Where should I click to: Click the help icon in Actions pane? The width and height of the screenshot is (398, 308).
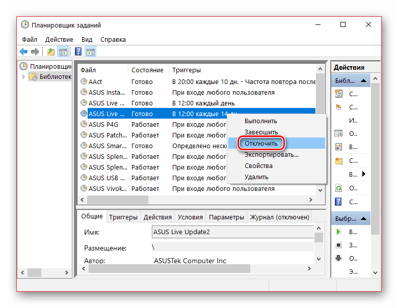(338, 202)
